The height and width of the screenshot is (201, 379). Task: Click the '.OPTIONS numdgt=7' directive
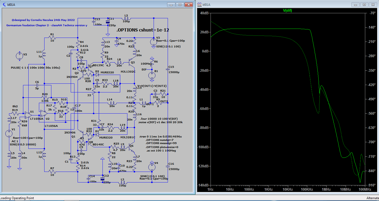click(160, 140)
